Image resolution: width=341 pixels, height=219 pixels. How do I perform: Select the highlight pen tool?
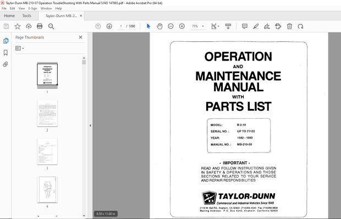pyautogui.click(x=256, y=26)
